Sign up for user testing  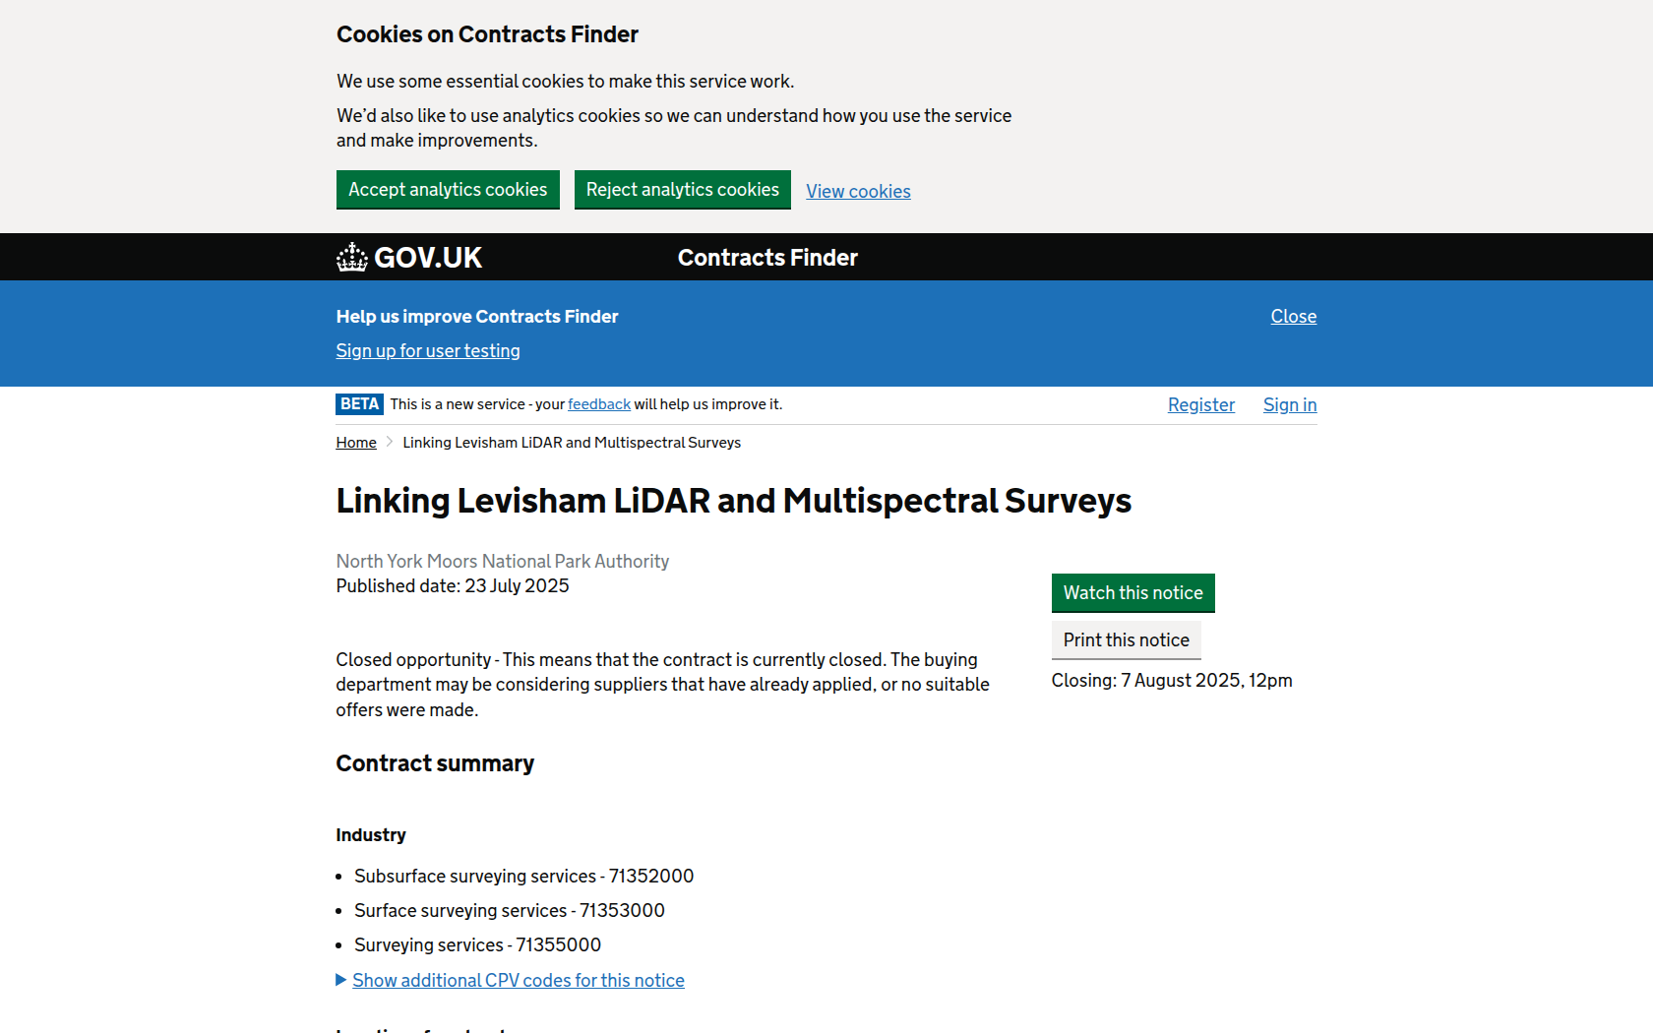tap(427, 350)
